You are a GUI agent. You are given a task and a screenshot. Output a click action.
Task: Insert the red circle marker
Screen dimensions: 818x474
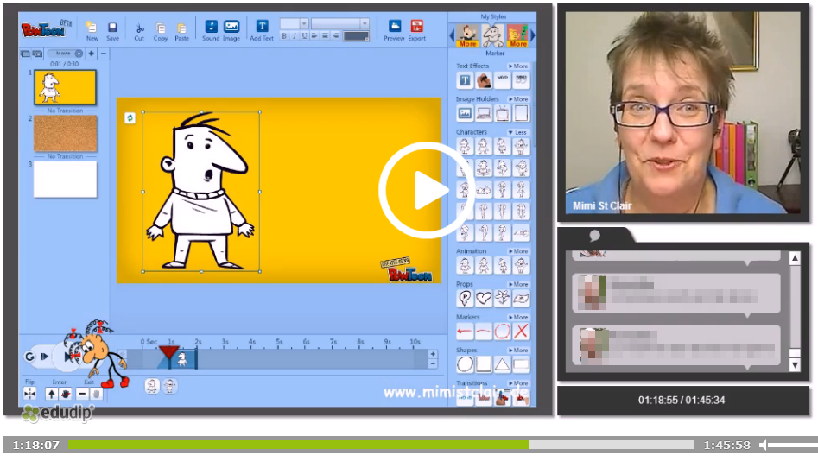(x=503, y=332)
